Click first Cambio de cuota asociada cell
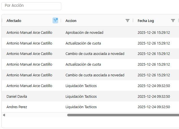Image resolution: width=179 pixels, height=129 pixels. [95, 54]
